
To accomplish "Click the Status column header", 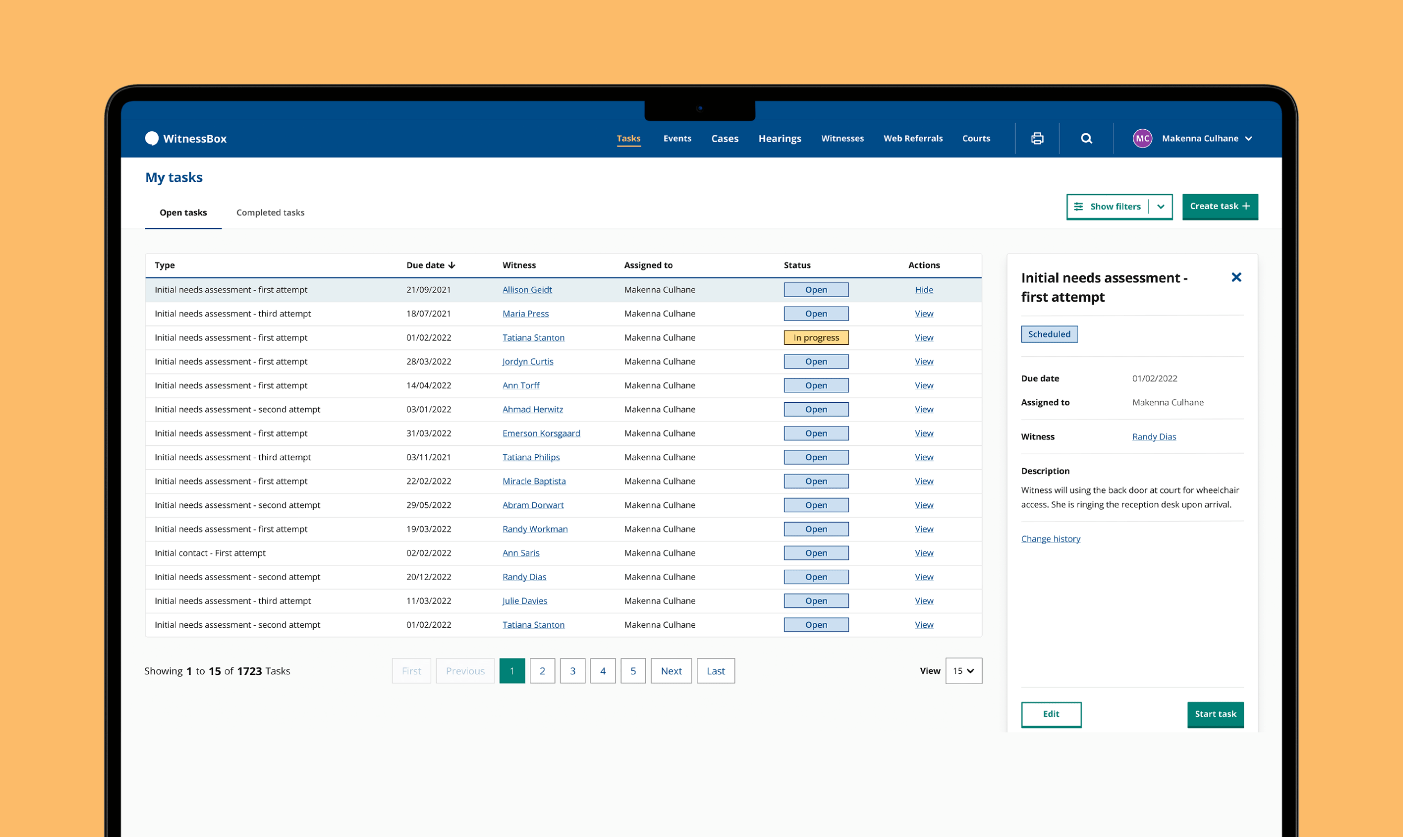I will pos(797,265).
